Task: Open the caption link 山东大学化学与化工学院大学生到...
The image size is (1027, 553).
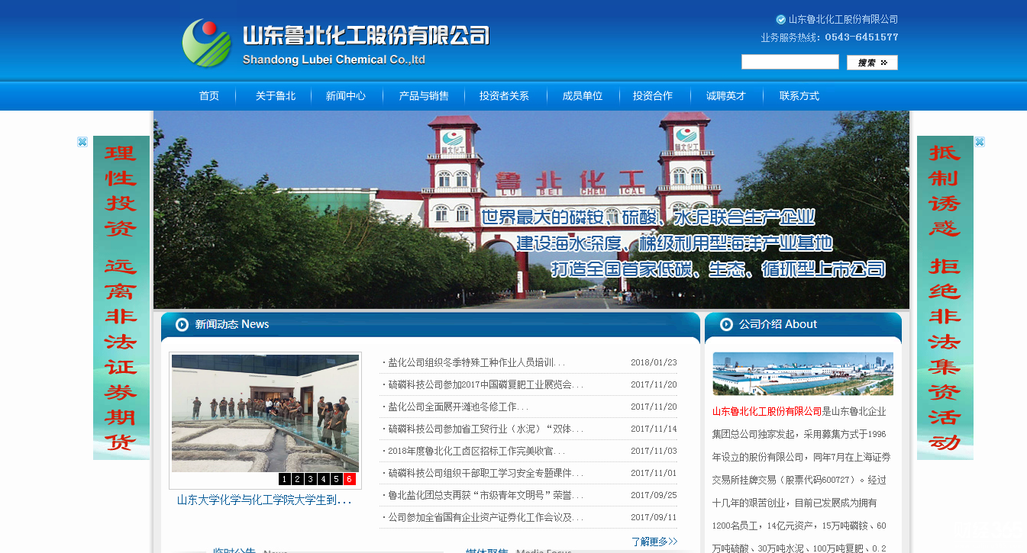Action: pos(264,500)
